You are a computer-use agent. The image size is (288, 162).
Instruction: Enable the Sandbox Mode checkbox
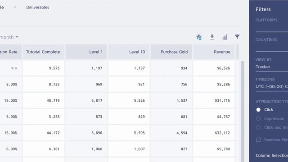pos(258,140)
